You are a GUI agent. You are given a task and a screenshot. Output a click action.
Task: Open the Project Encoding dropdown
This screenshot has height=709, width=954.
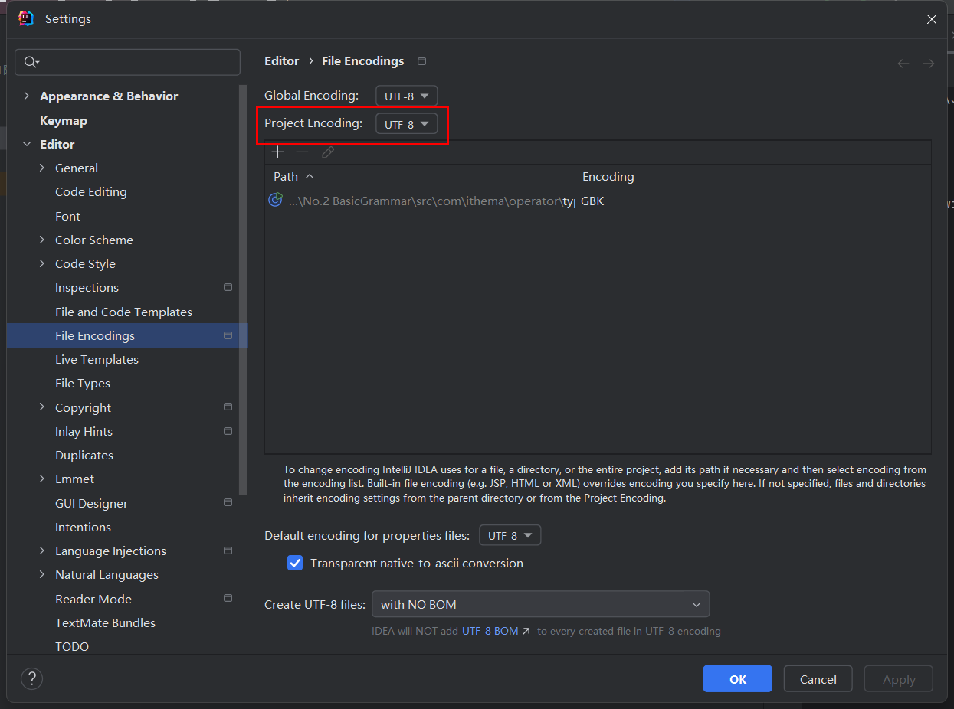click(x=406, y=124)
